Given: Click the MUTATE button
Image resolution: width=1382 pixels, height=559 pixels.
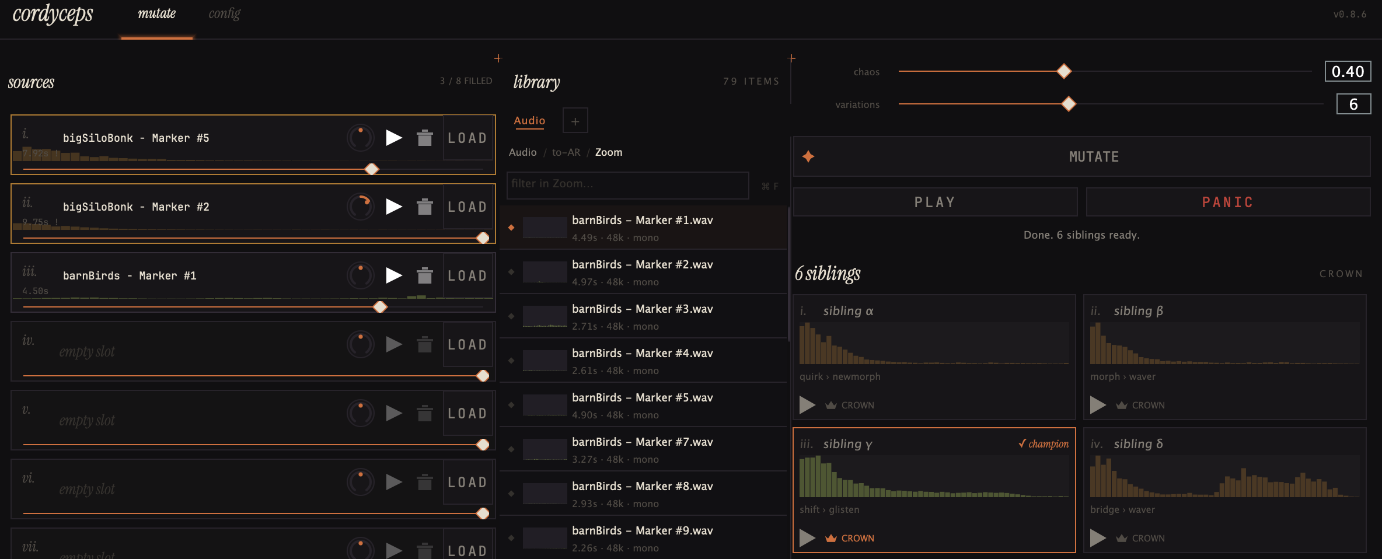Looking at the screenshot, I should click(x=1081, y=156).
